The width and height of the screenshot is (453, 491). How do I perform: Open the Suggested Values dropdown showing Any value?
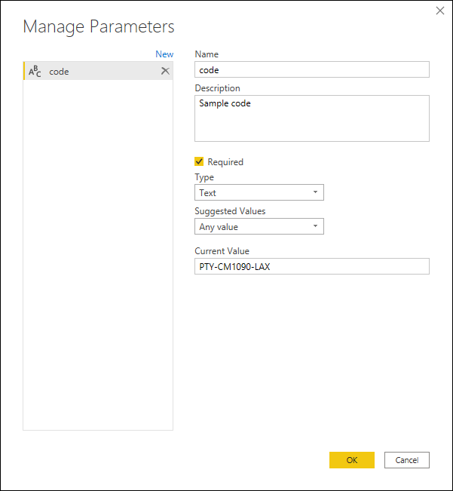[259, 226]
